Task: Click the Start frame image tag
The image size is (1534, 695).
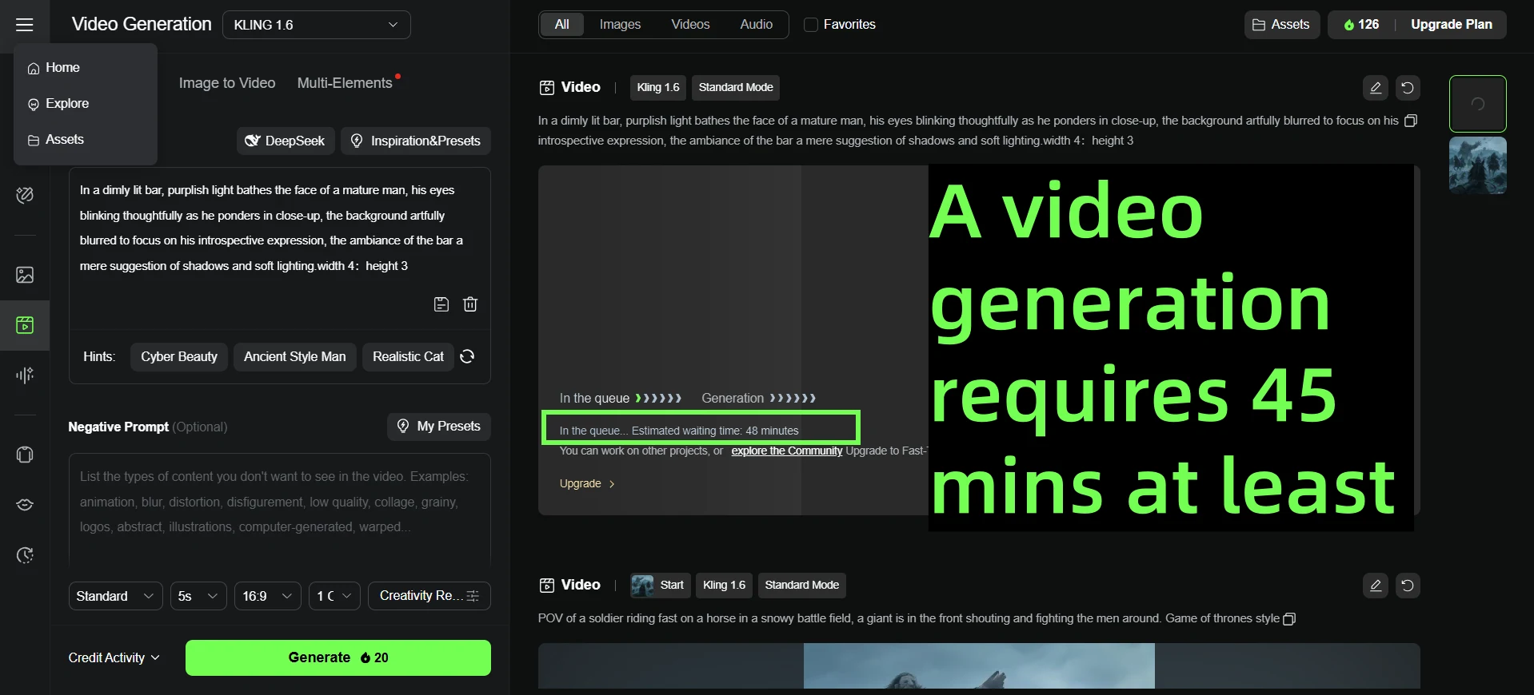Action: [659, 586]
